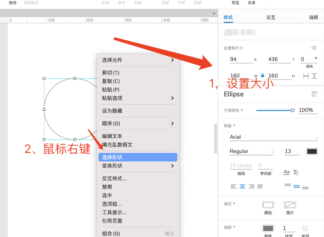Align text center horizontally
This screenshot has width=324, height=237.
pyautogui.click(x=242, y=186)
